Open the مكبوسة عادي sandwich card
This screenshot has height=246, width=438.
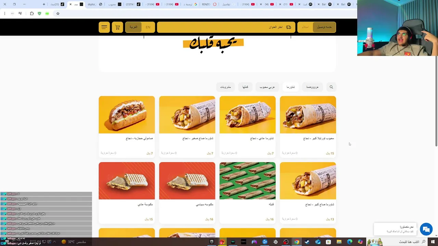[x=127, y=193]
